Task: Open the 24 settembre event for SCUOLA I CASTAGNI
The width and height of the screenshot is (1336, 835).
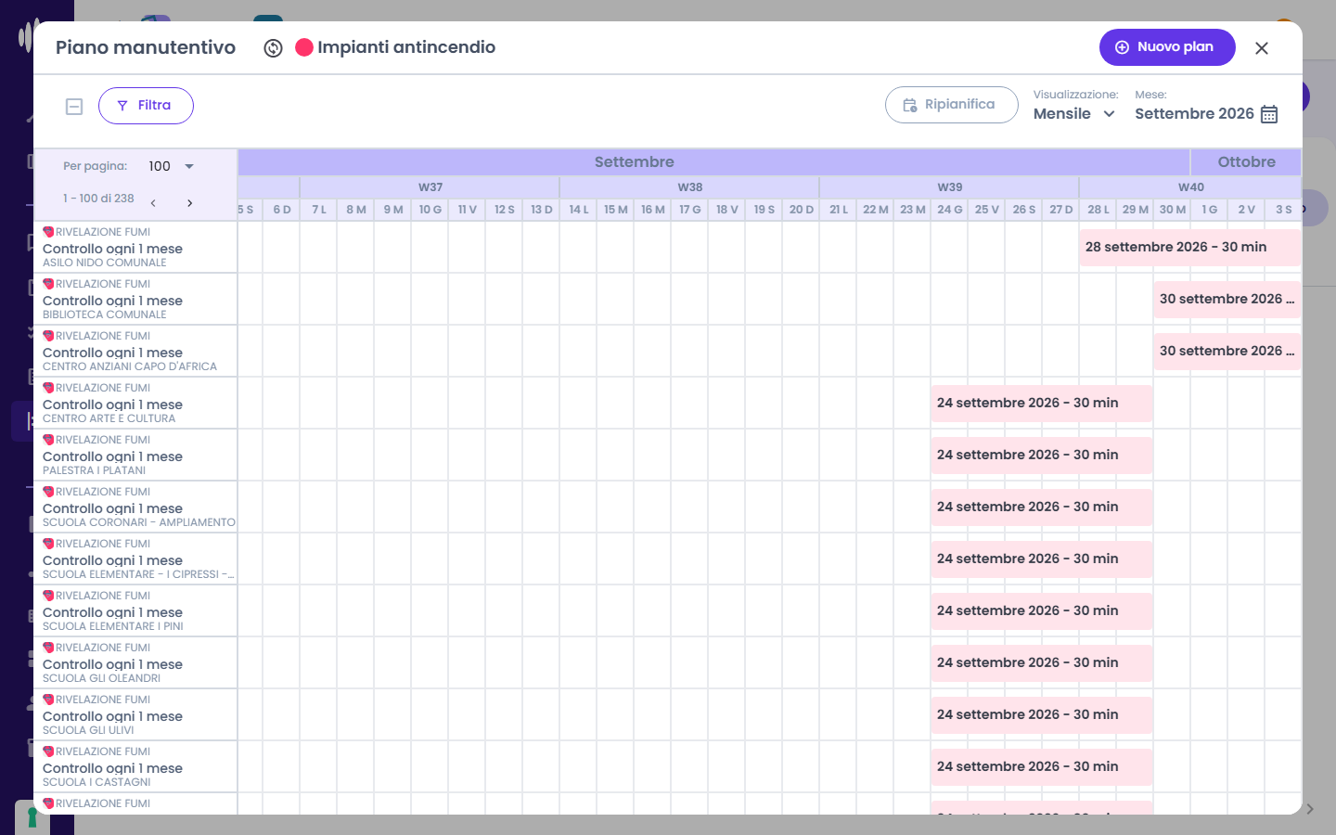Action: point(1042,767)
